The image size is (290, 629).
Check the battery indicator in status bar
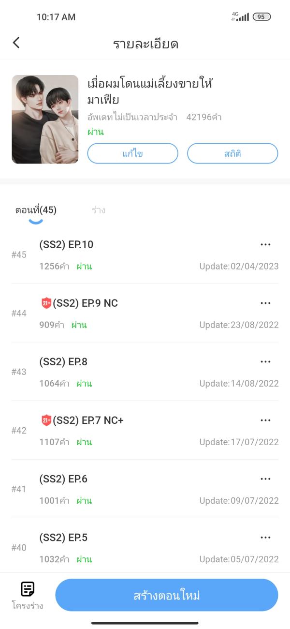(x=261, y=17)
